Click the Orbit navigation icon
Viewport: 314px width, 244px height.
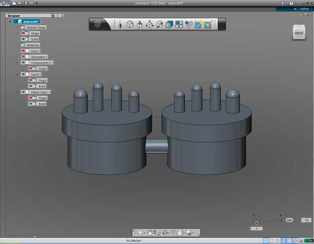click(140, 232)
